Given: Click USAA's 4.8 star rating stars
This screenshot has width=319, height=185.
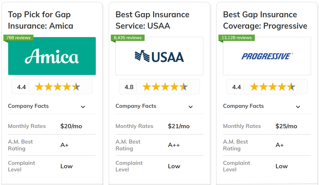Looking at the screenshot, I should (165, 87).
